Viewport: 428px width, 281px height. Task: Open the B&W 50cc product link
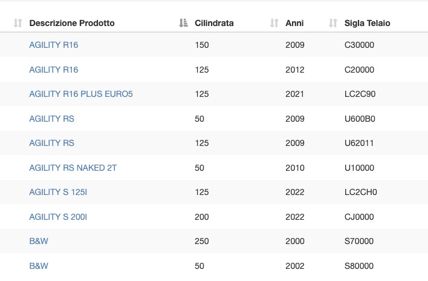click(39, 266)
